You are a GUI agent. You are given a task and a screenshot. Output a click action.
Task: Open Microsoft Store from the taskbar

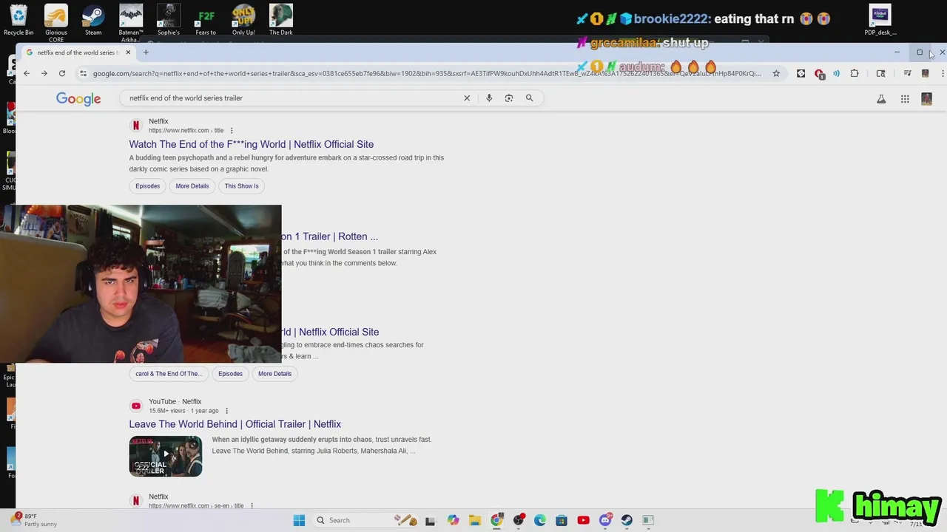pos(562,520)
